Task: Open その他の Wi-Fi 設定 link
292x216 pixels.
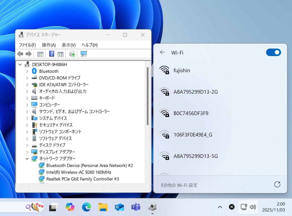Action: pos(179,185)
